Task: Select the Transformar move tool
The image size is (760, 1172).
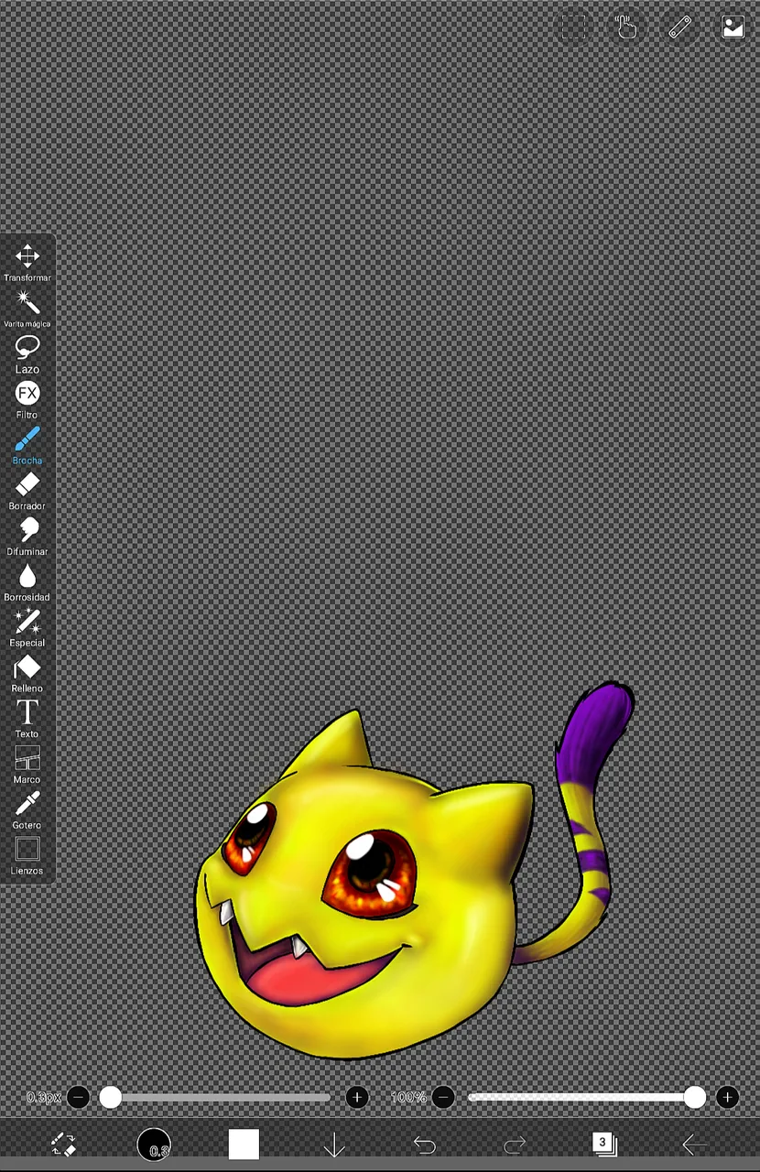Action: pos(27,263)
